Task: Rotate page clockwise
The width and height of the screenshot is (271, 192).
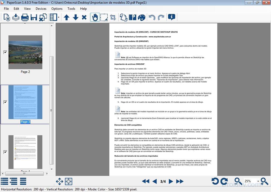Action: (x=224, y=181)
